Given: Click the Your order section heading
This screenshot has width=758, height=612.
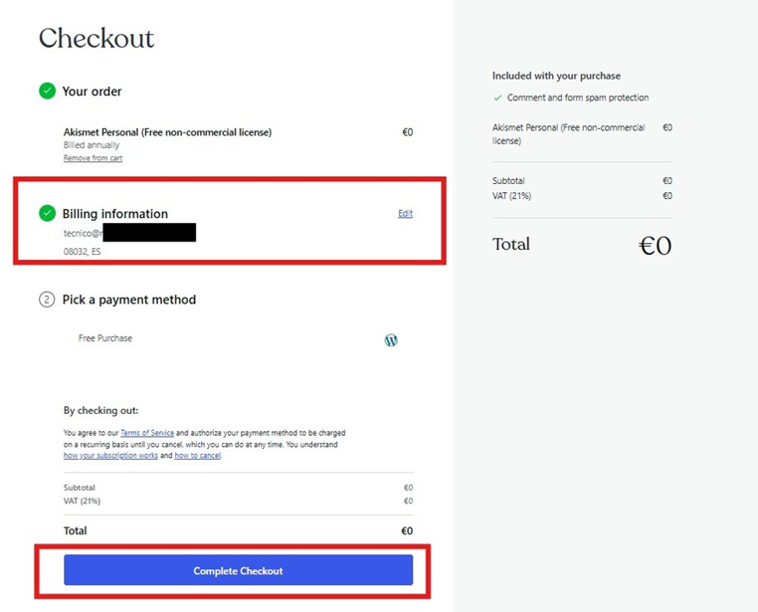Looking at the screenshot, I should [92, 92].
